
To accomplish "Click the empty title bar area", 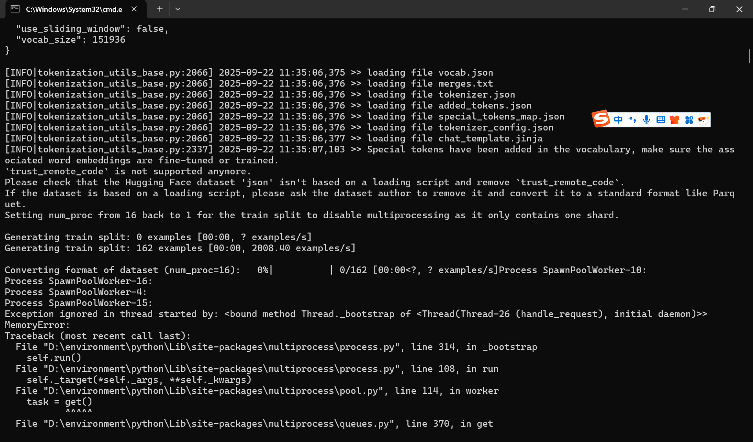I will [x=431, y=9].
